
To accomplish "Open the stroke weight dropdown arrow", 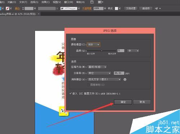I will coord(35,9).
